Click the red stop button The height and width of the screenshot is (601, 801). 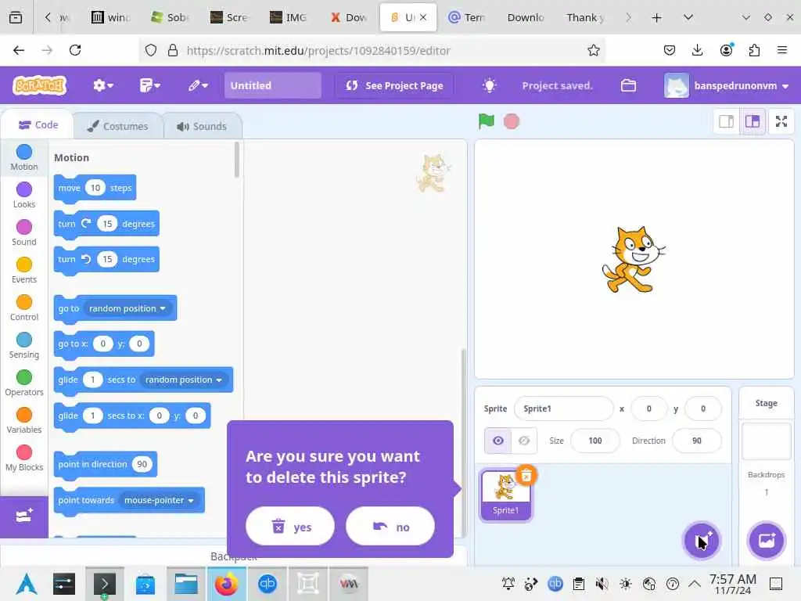click(512, 121)
